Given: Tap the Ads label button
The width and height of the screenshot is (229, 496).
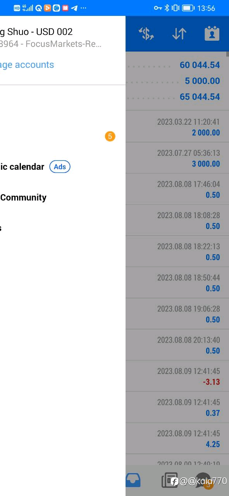Looking at the screenshot, I should [x=60, y=167].
